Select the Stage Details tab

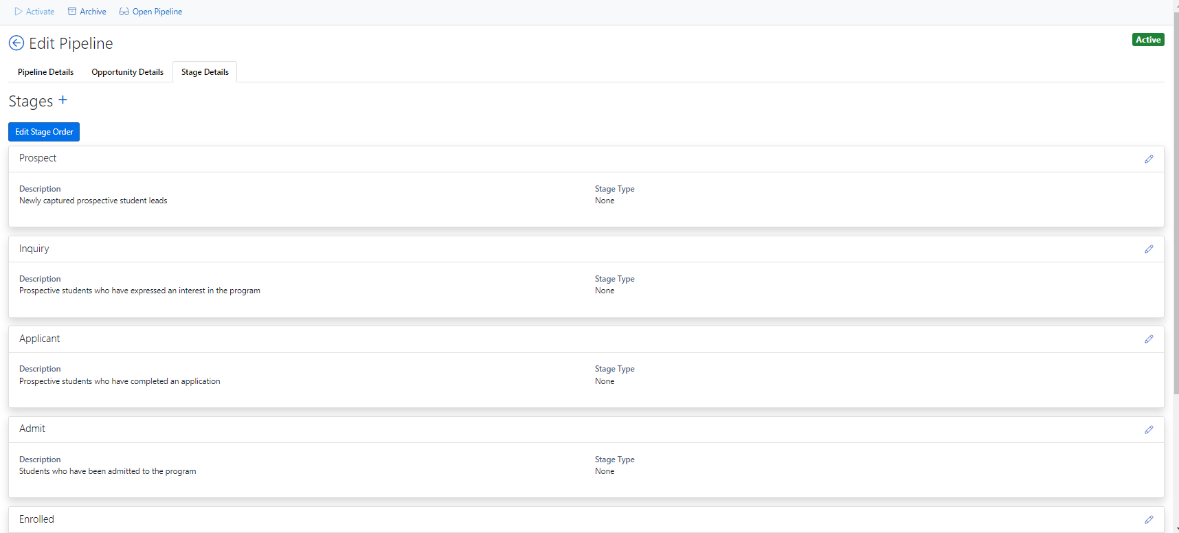[x=204, y=71]
